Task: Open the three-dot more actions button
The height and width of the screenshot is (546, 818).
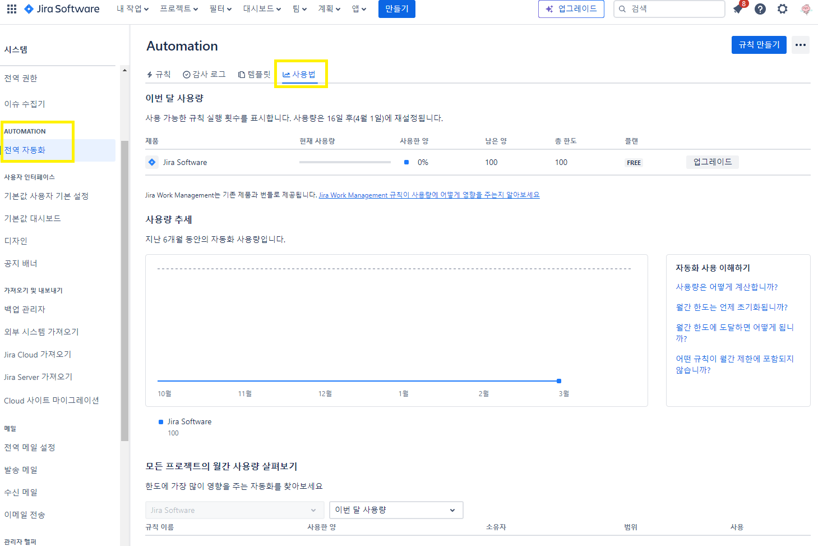Action: (801, 45)
